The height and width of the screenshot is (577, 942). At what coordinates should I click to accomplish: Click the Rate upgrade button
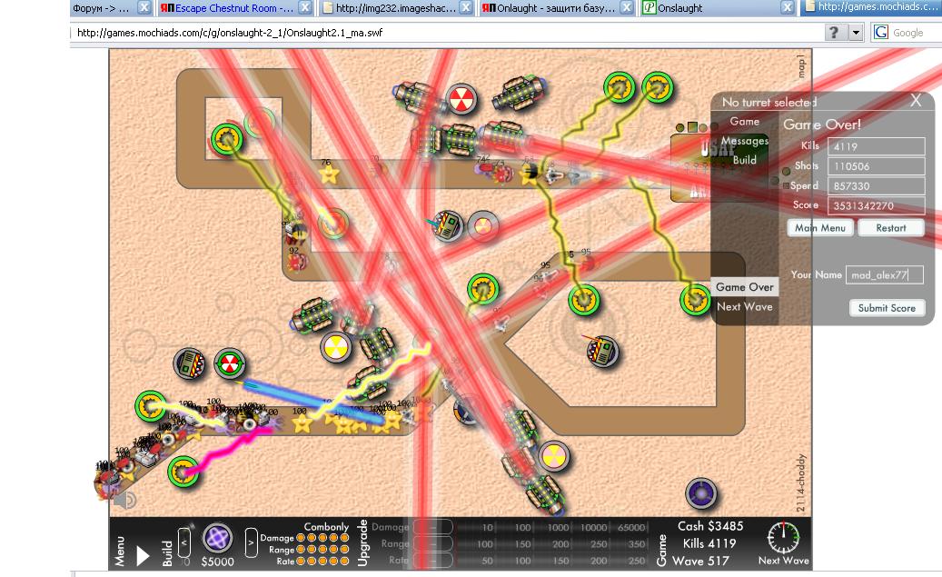pos(432,560)
